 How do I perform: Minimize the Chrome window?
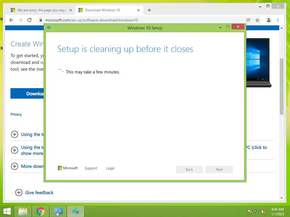[x=260, y=6]
